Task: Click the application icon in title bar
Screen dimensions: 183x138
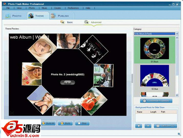Action: point(5,4)
